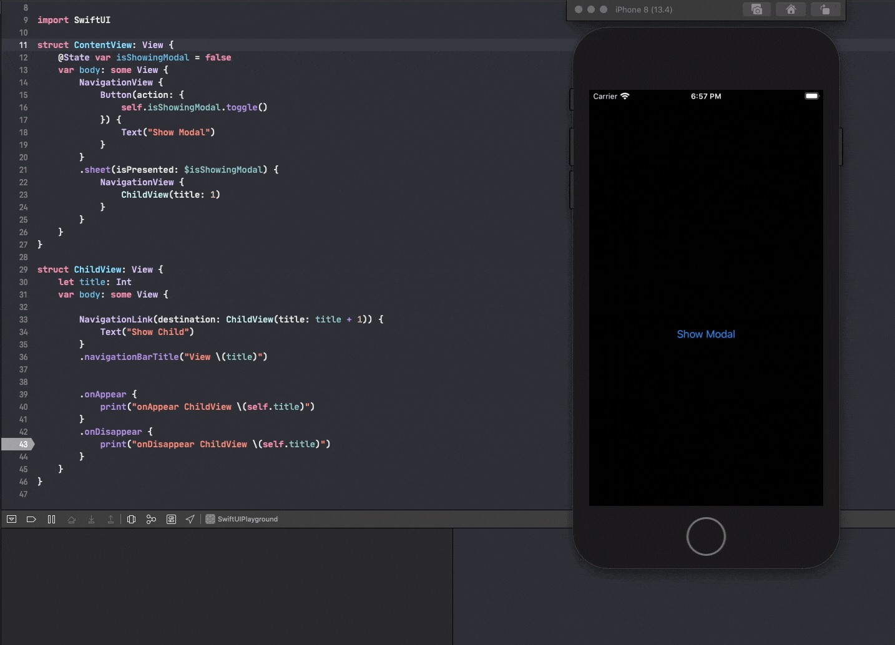895x645 pixels.
Task: Click the simulator status bar time 6:57 PM
Action: pos(706,96)
